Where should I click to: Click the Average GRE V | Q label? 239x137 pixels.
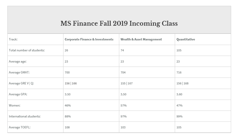pyautogui.click(x=21, y=83)
